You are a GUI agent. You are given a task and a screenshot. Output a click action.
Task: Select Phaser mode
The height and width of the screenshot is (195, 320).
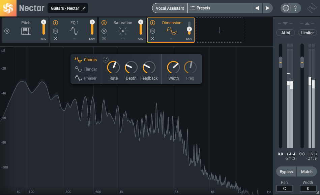coord(86,78)
